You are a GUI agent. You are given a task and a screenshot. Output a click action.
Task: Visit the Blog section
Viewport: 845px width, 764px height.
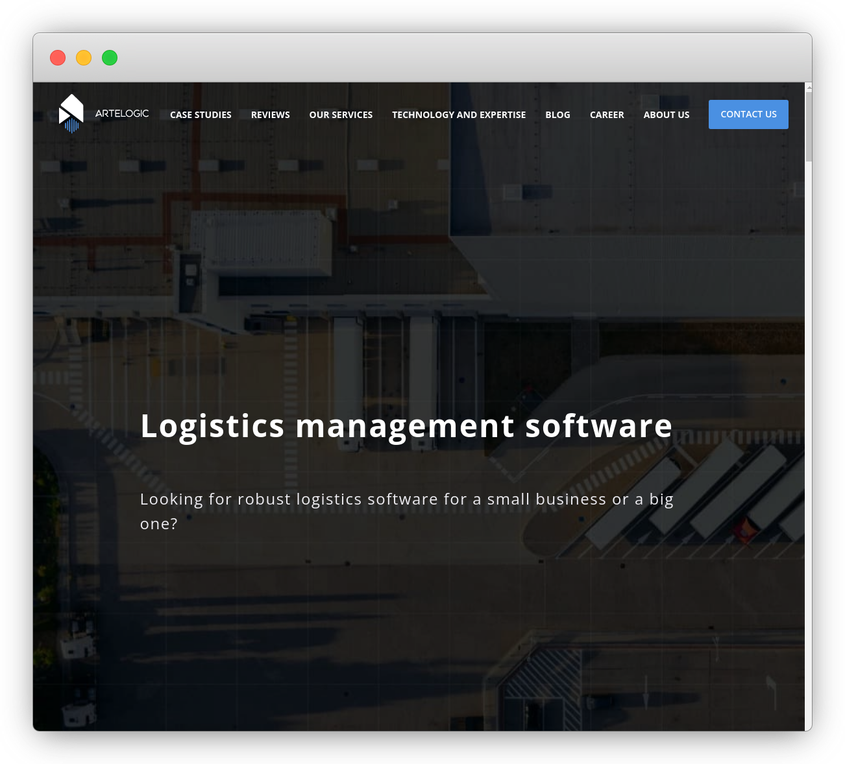tap(557, 115)
